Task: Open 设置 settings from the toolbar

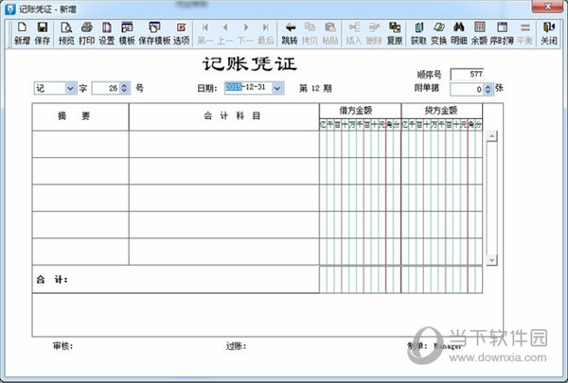Action: tap(106, 32)
